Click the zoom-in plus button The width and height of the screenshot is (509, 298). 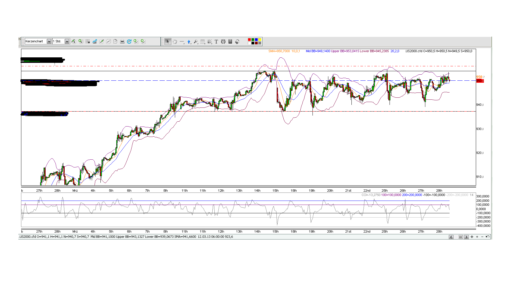pos(477,237)
